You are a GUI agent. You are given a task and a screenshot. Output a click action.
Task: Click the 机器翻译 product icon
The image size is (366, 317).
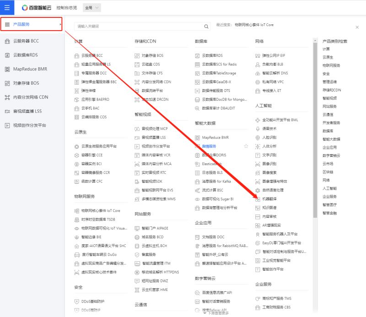pyautogui.click(x=258, y=199)
